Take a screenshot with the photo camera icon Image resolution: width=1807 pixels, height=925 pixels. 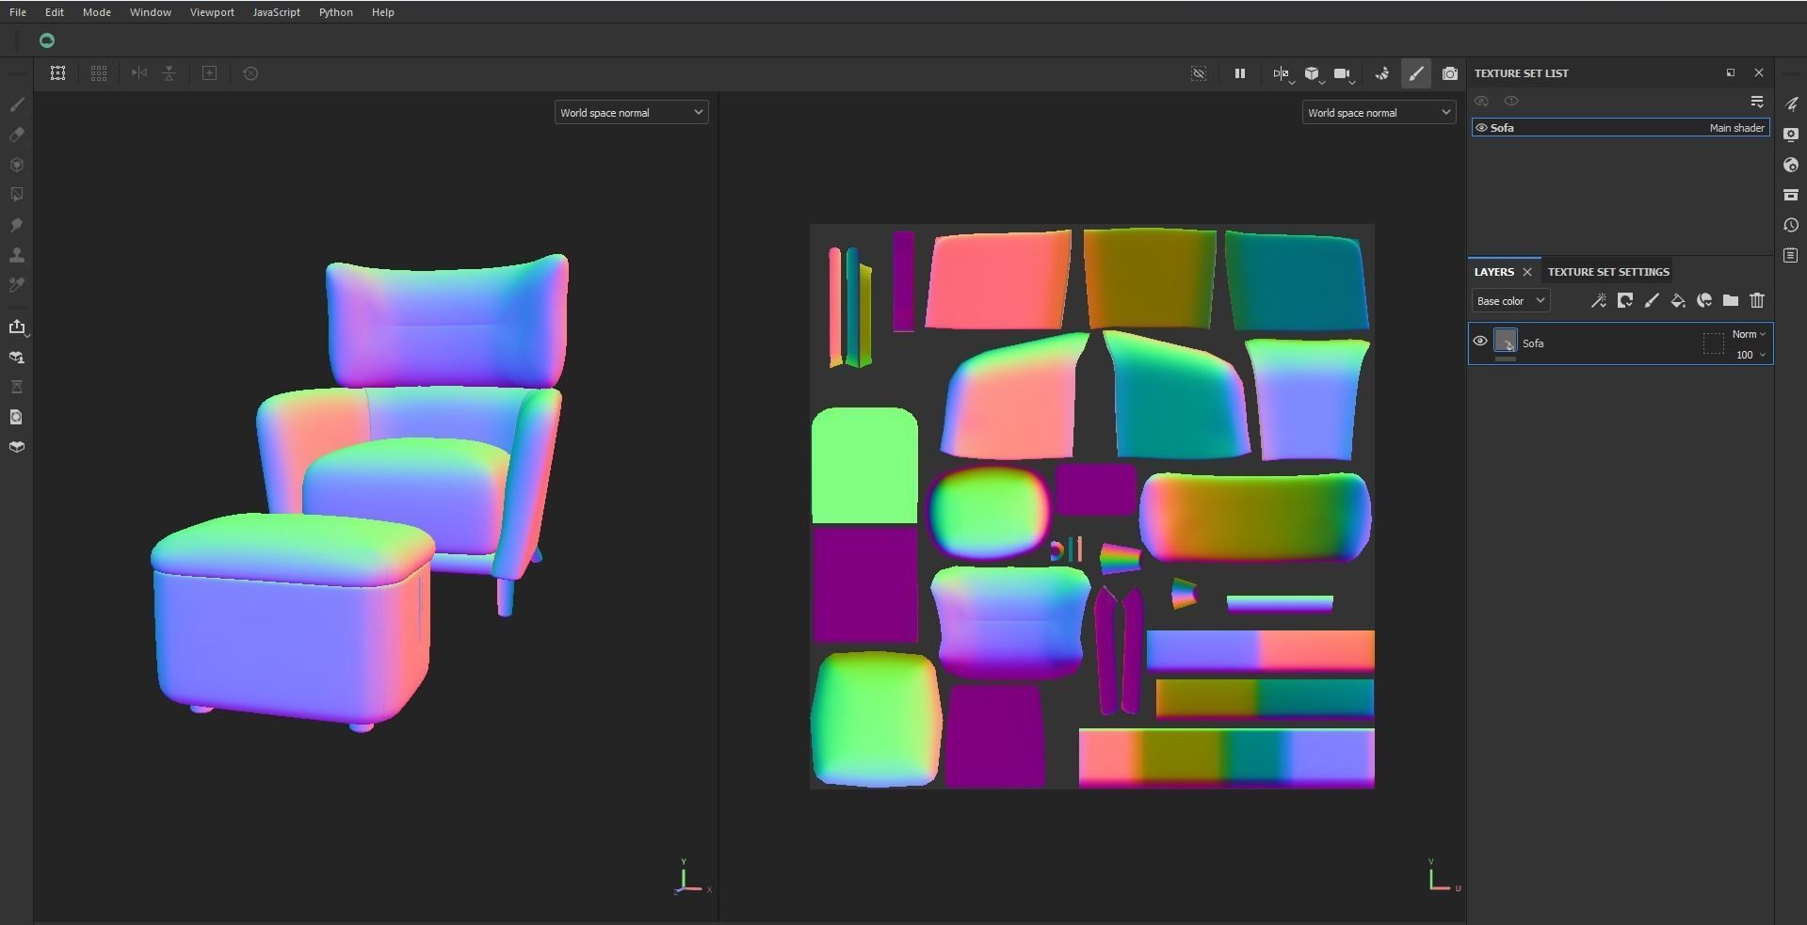pos(1450,73)
